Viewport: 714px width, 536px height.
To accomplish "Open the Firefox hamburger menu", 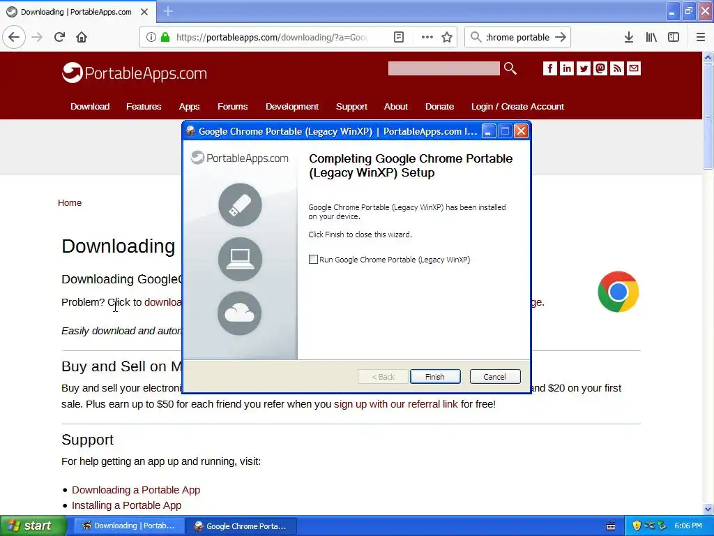I will (x=701, y=37).
